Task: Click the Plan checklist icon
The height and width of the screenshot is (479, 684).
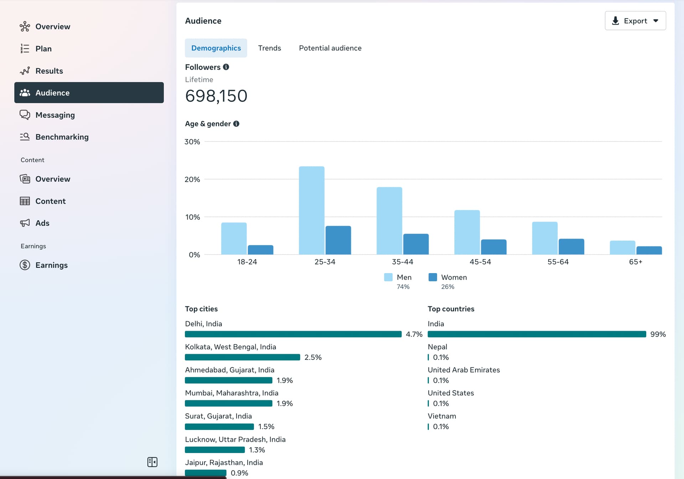Action: click(x=25, y=49)
